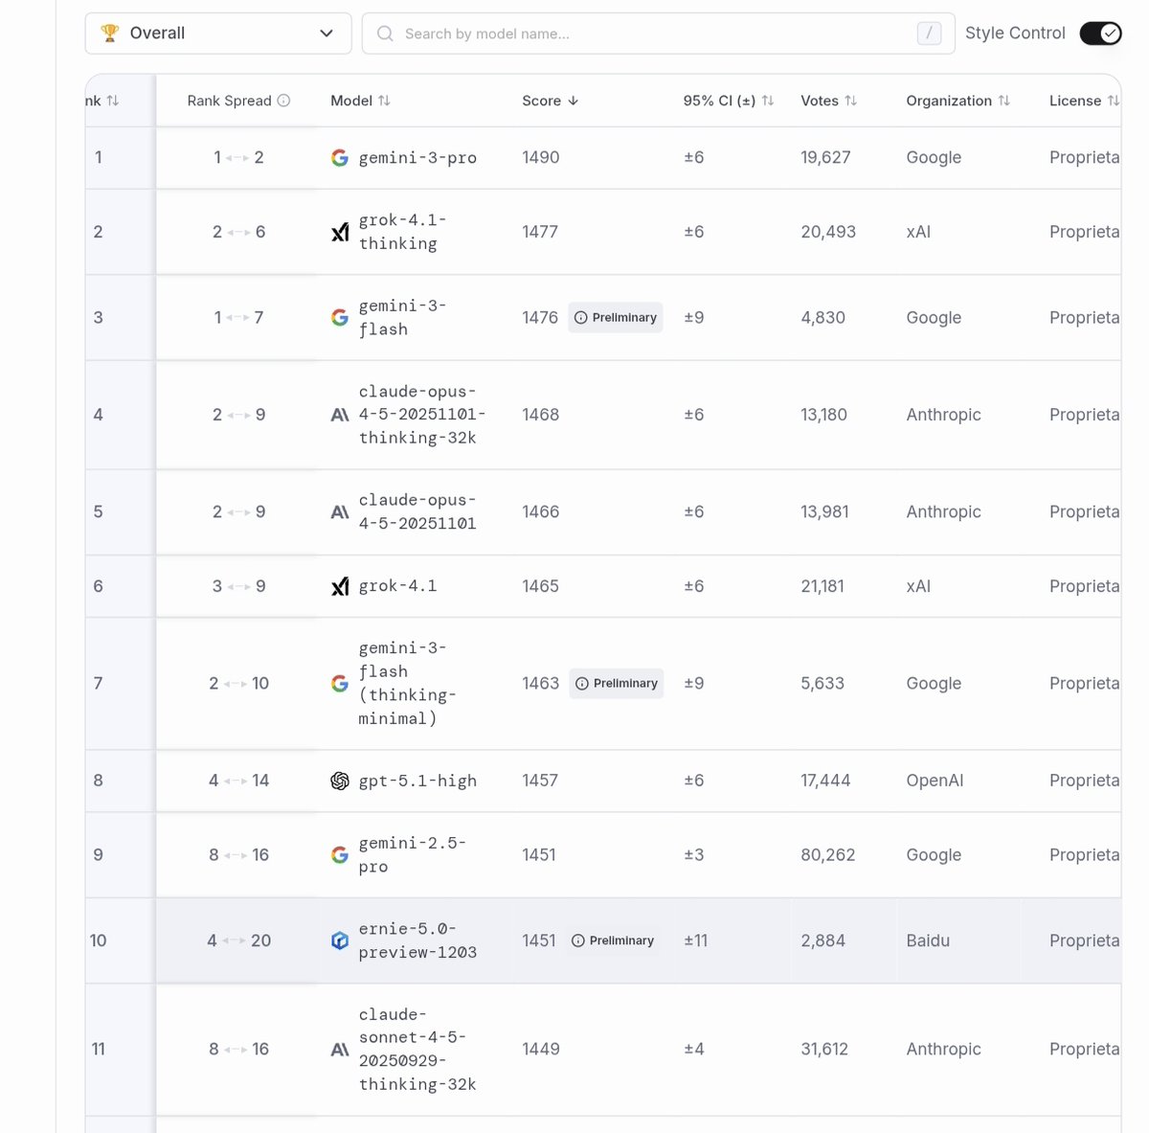
Task: Click the ±3 confidence interval value
Action: 694,854
